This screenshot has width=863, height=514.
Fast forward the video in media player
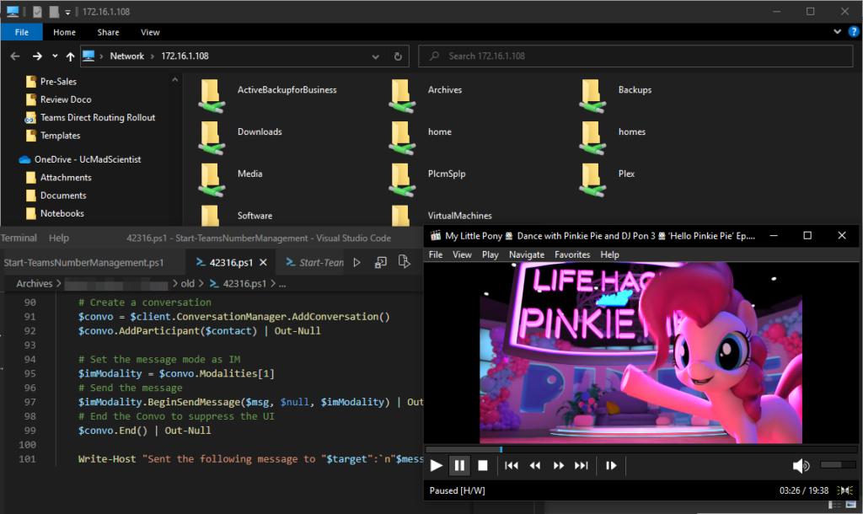pos(558,466)
